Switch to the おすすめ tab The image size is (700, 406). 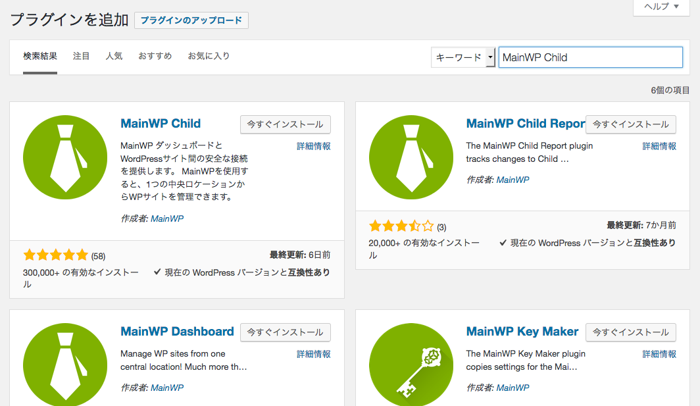point(155,57)
